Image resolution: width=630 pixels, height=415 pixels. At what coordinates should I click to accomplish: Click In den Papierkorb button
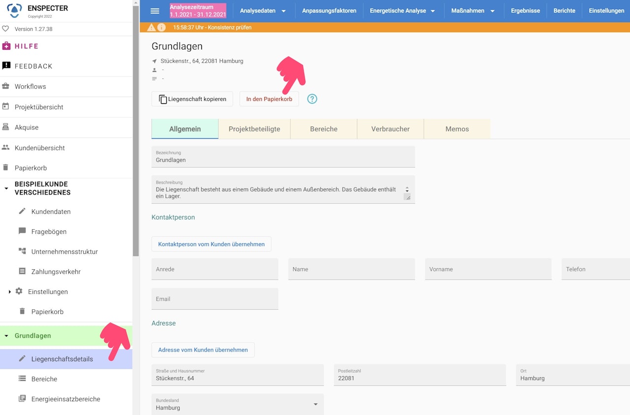tap(269, 99)
